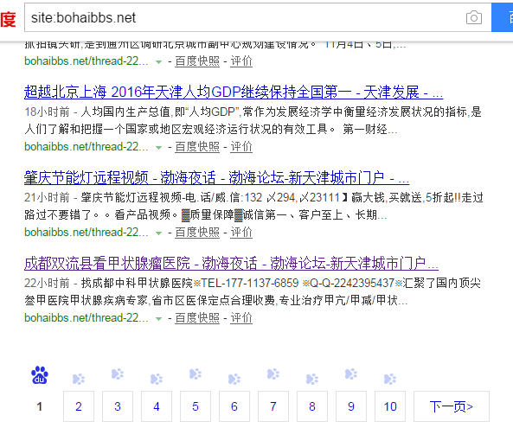Click the paw icon above page 5
The image size is (513, 428).
click(196, 374)
